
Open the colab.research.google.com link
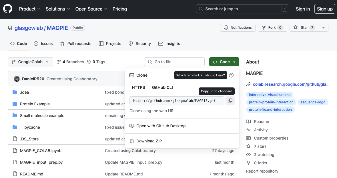291,84
